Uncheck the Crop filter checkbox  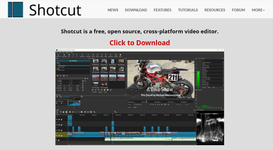57,64
